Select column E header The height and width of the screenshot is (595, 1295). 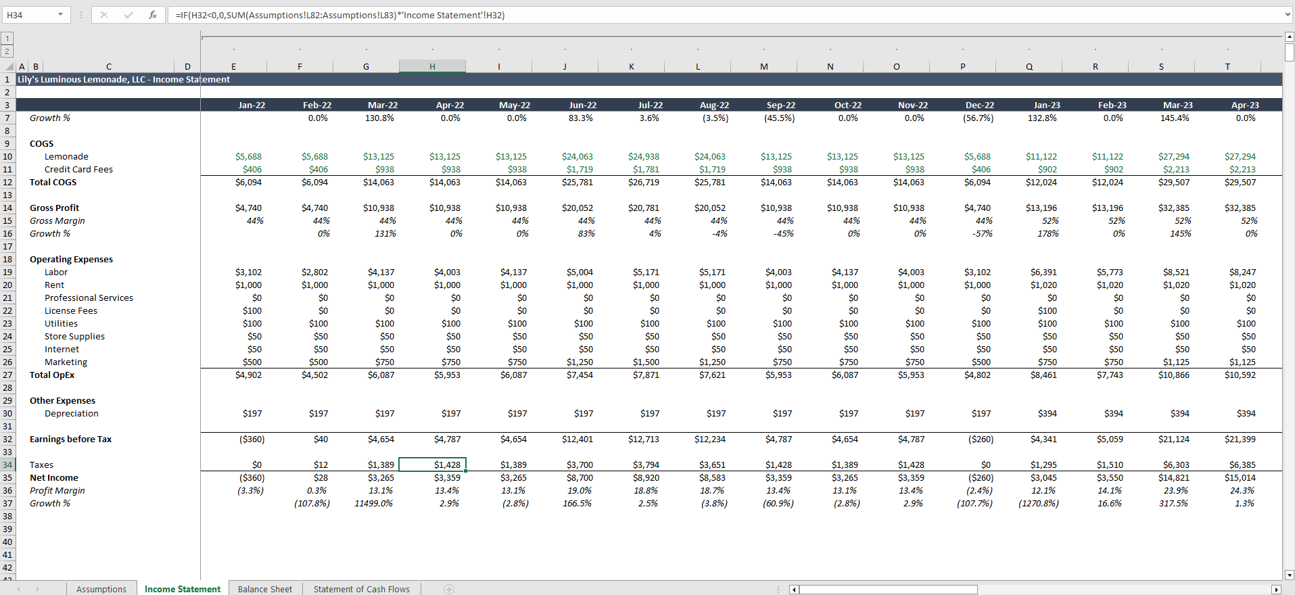(233, 66)
